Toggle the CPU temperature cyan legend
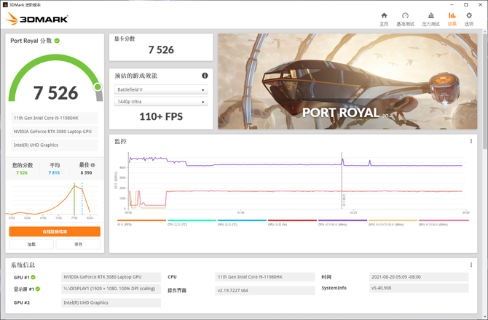The width and height of the screenshot is (488, 320). (x=192, y=222)
